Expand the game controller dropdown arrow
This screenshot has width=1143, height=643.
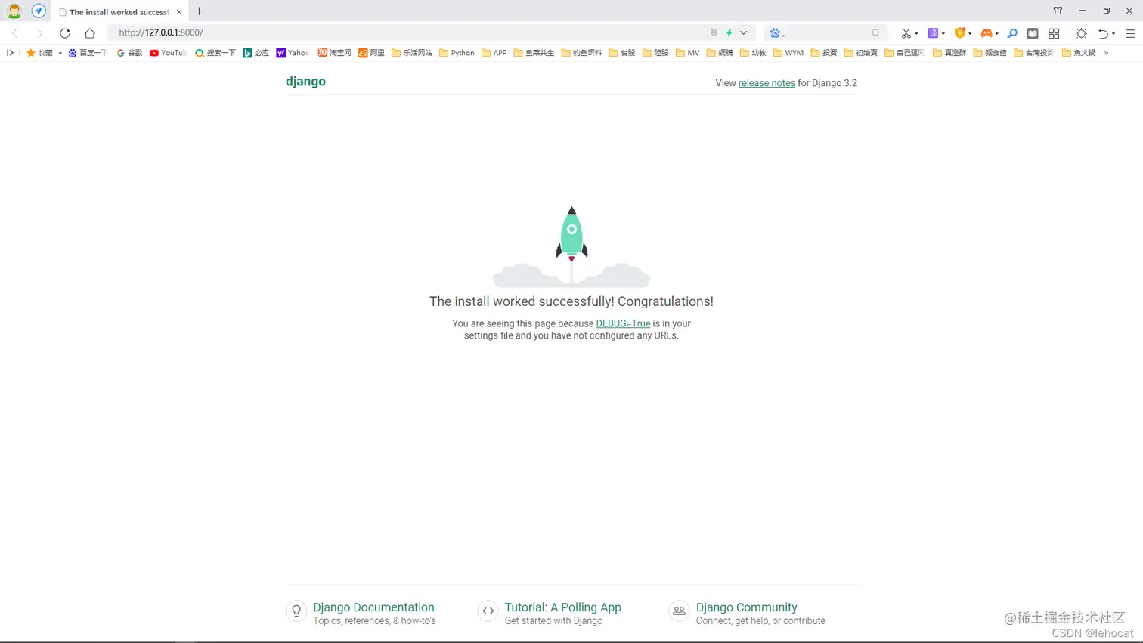point(997,33)
